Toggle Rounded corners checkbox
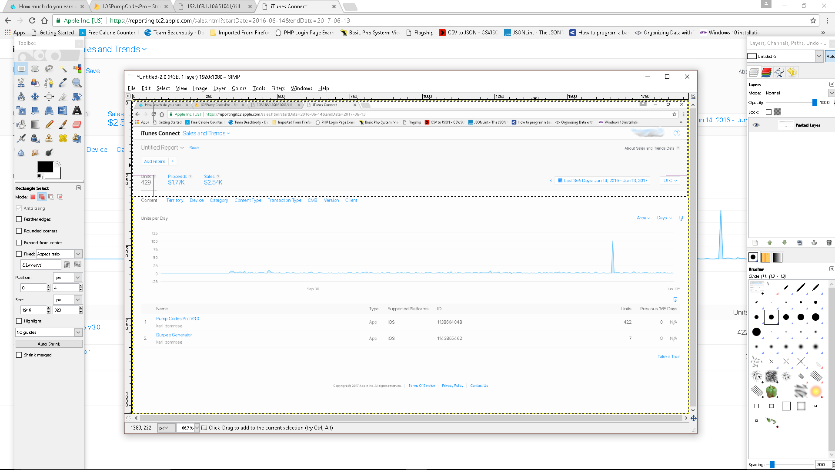The height and width of the screenshot is (470, 835). click(x=19, y=231)
